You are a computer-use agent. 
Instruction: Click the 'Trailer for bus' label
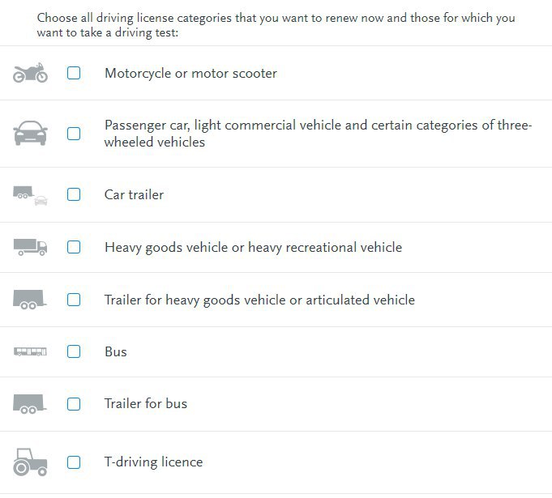(146, 403)
